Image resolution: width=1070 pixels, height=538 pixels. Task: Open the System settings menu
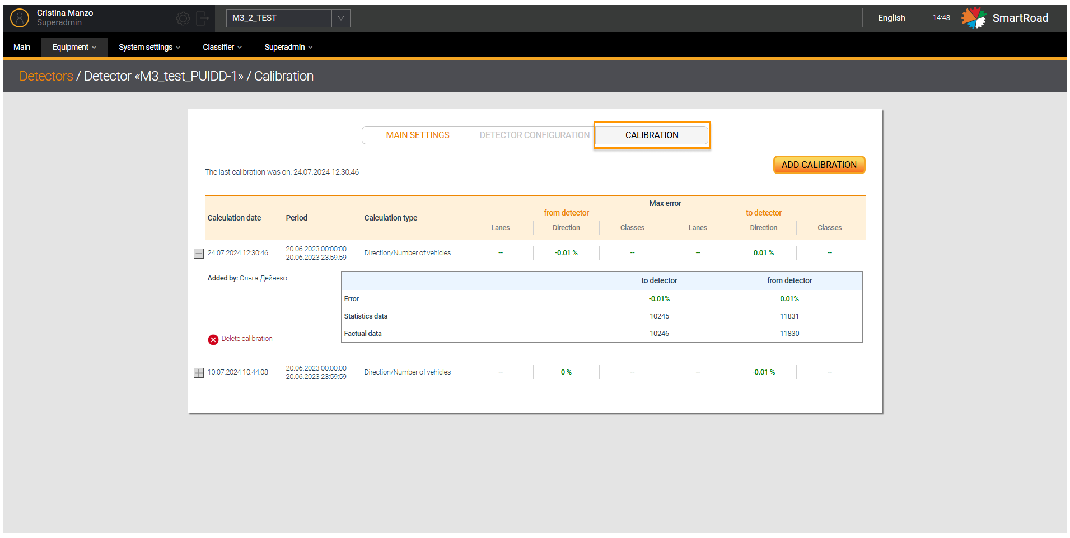click(149, 47)
